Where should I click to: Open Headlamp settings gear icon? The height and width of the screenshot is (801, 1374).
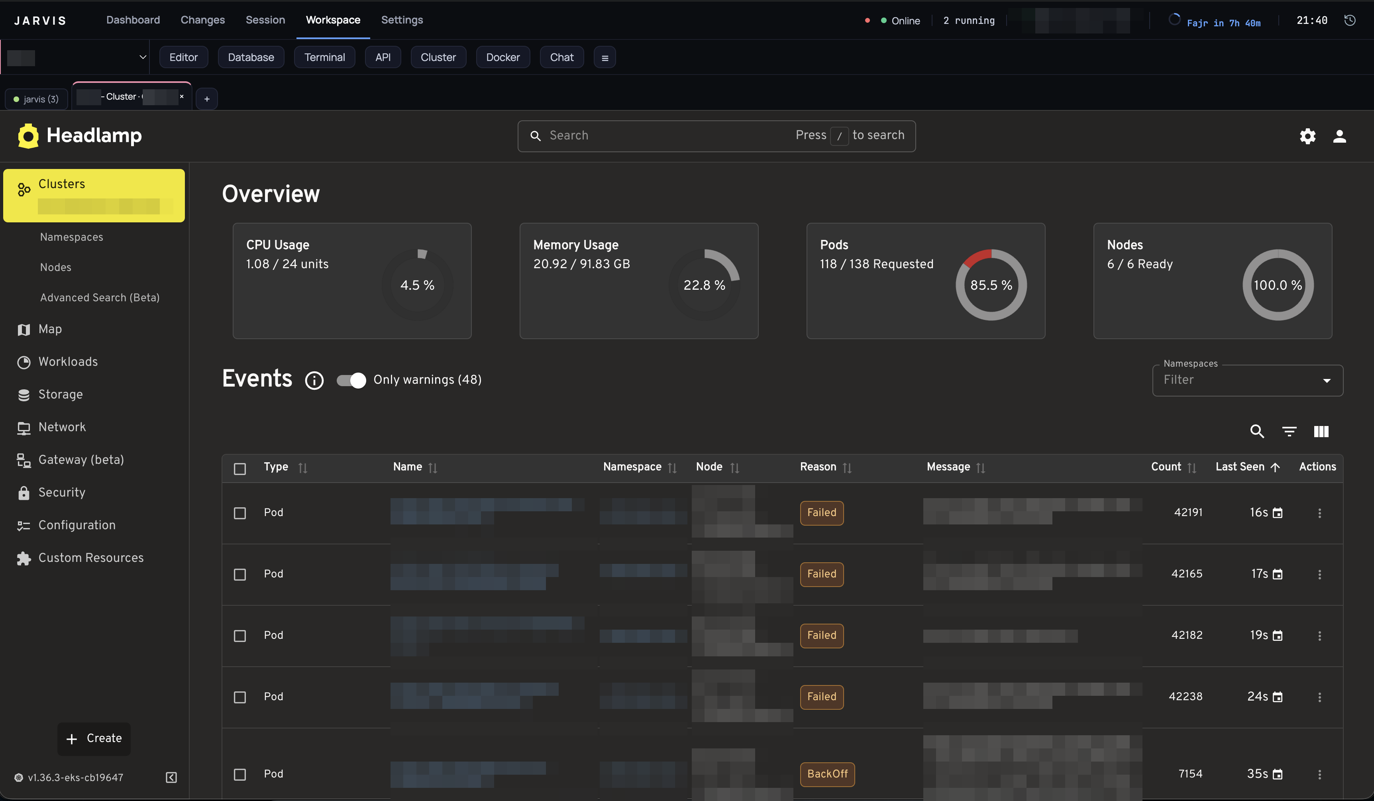(1307, 136)
